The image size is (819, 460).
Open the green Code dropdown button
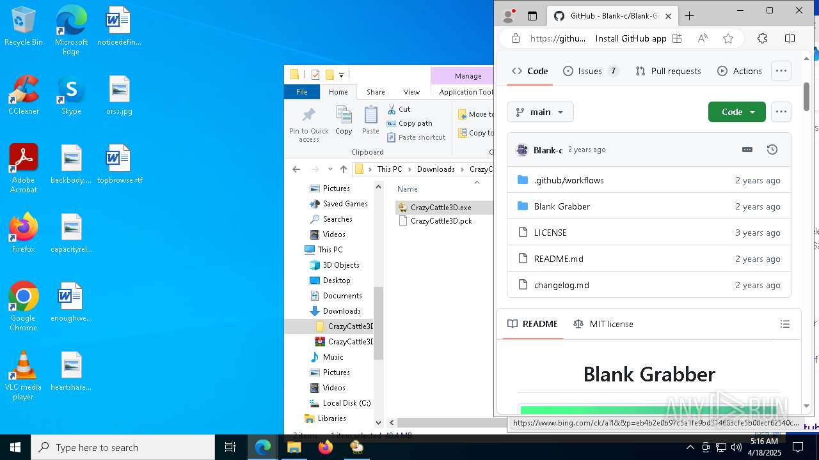click(x=737, y=112)
